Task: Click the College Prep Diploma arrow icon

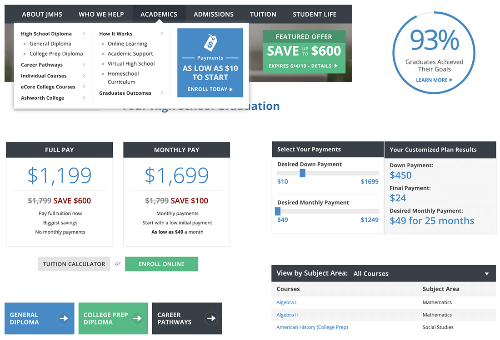Action: tap(137, 318)
